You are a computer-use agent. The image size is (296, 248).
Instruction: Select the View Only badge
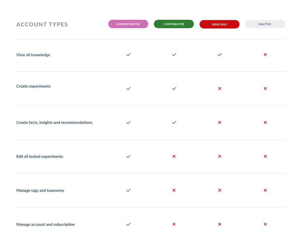coord(220,24)
